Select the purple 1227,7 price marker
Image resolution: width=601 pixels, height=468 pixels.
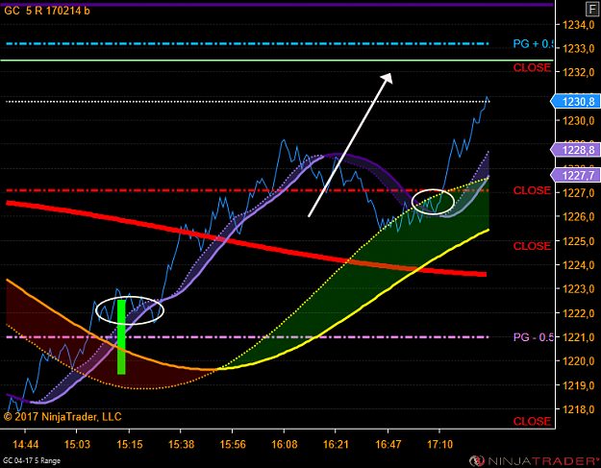pos(576,176)
